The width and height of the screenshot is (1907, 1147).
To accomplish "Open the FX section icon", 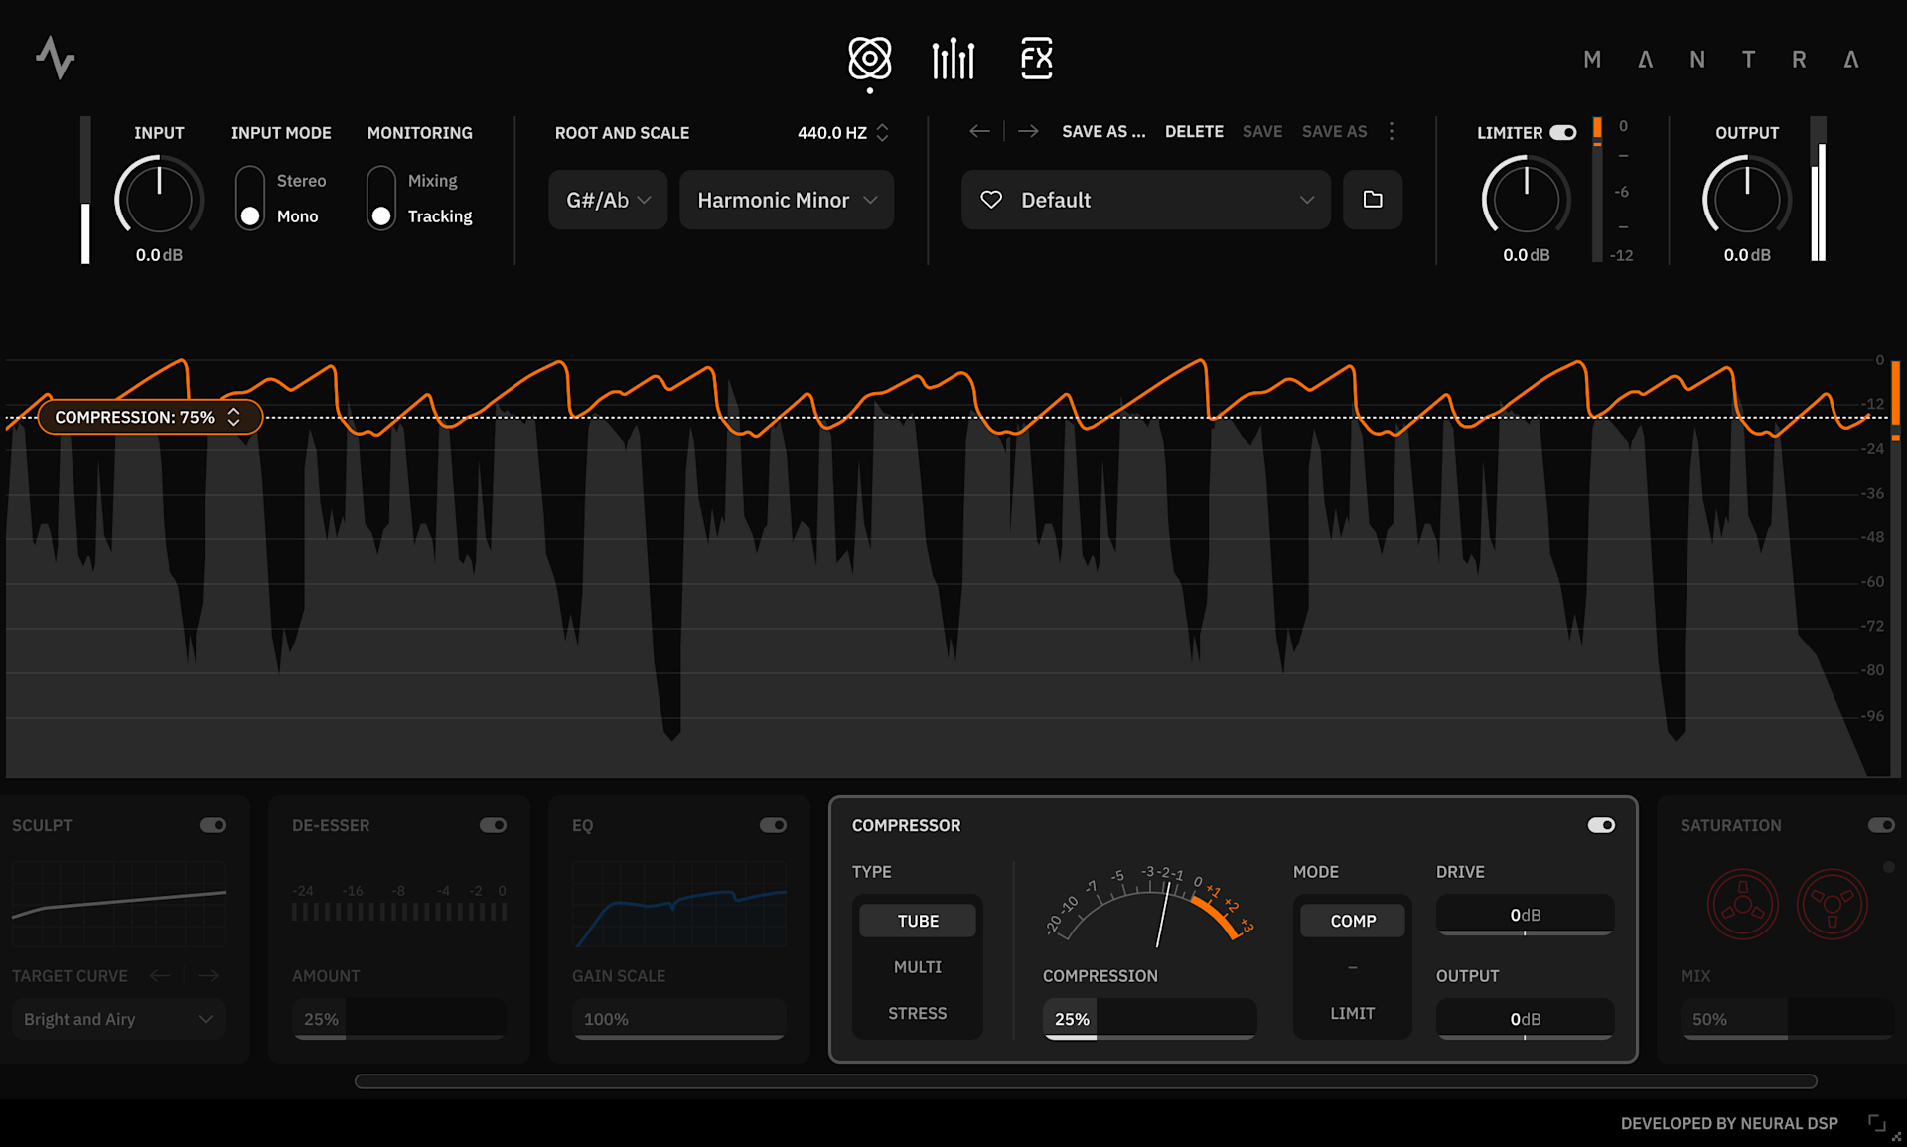I will coord(1036,59).
